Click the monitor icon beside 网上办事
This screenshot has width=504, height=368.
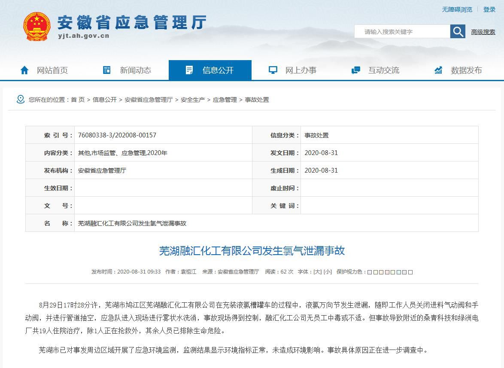273,70
